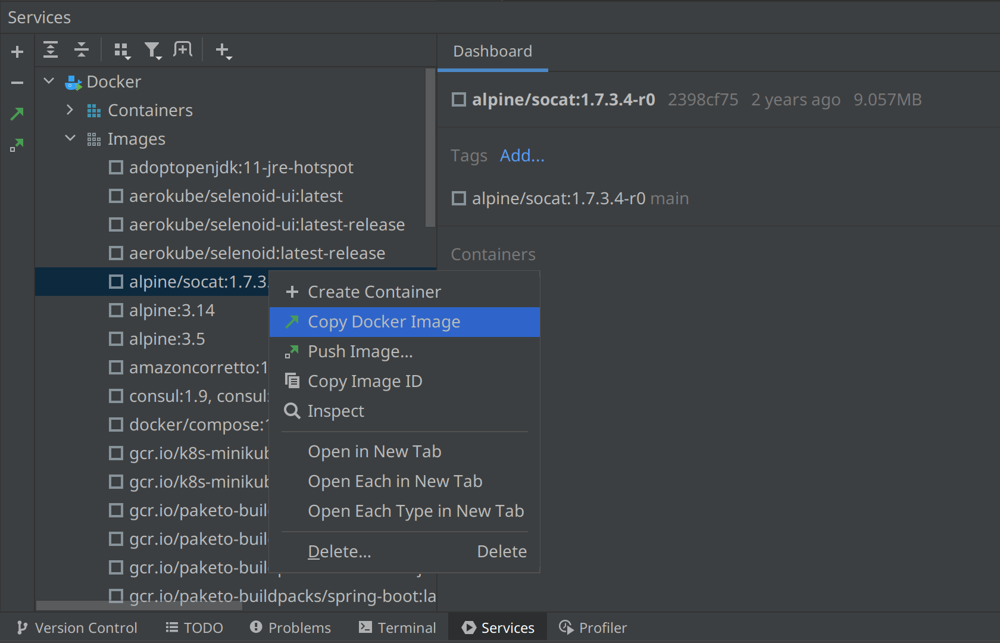Viewport: 1000px width, 643px height.
Task: Collapse the Docker tree node
Action: tap(49, 81)
